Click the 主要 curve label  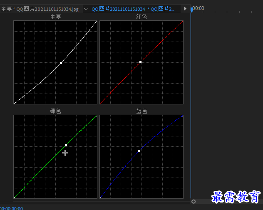point(55,17)
